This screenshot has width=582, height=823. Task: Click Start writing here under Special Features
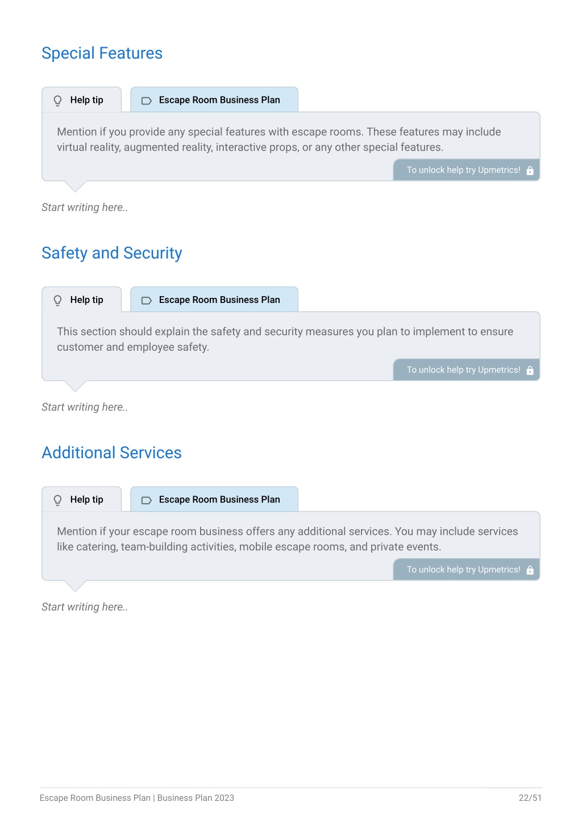pos(85,207)
